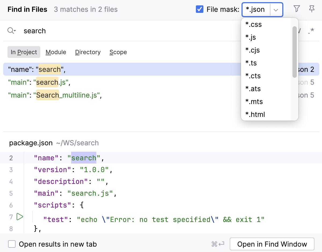Click the highlighted search match in package.json preview
This screenshot has height=252, width=322.
coord(83,158)
